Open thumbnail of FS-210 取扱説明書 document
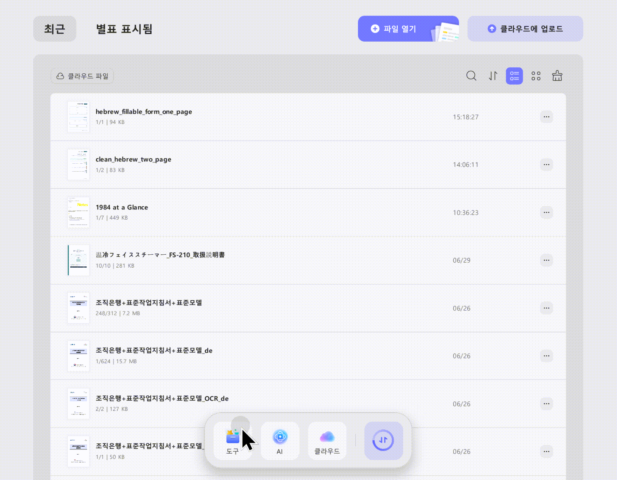 coord(79,260)
